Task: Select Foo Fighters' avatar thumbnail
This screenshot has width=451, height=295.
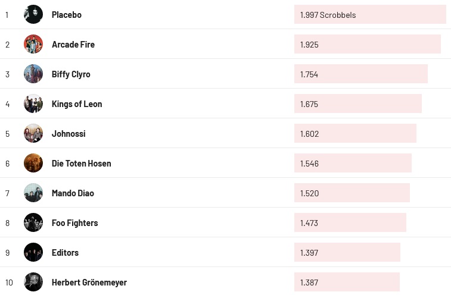Action: 33,222
